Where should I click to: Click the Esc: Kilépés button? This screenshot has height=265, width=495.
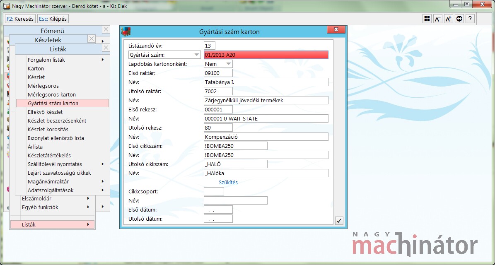coord(53,19)
